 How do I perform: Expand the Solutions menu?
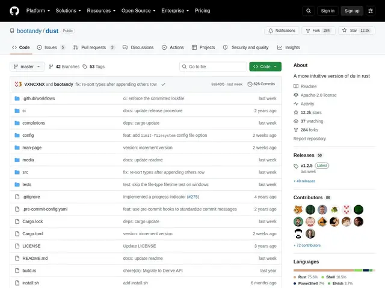pyautogui.click(x=68, y=11)
